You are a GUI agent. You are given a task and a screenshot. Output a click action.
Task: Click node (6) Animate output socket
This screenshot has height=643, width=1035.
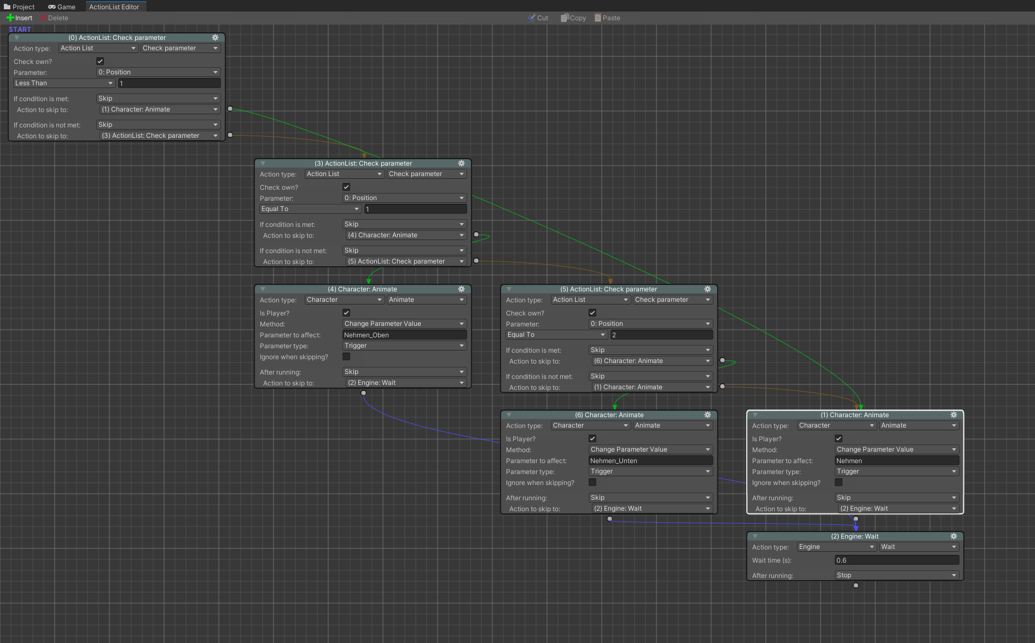[x=609, y=519]
